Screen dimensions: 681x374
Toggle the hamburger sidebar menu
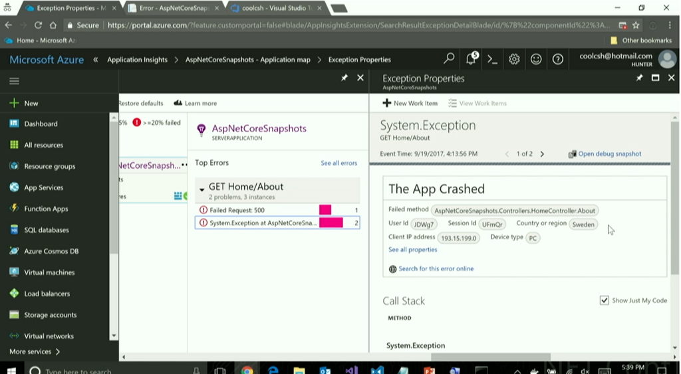pyautogui.click(x=14, y=81)
